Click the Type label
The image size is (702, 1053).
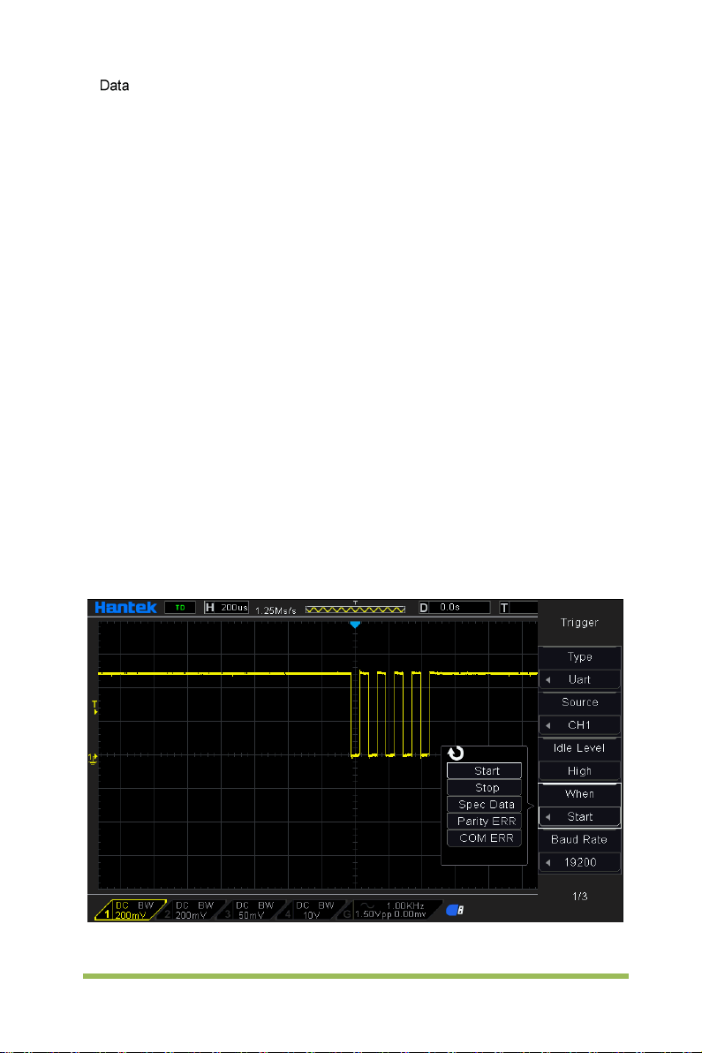point(579,656)
